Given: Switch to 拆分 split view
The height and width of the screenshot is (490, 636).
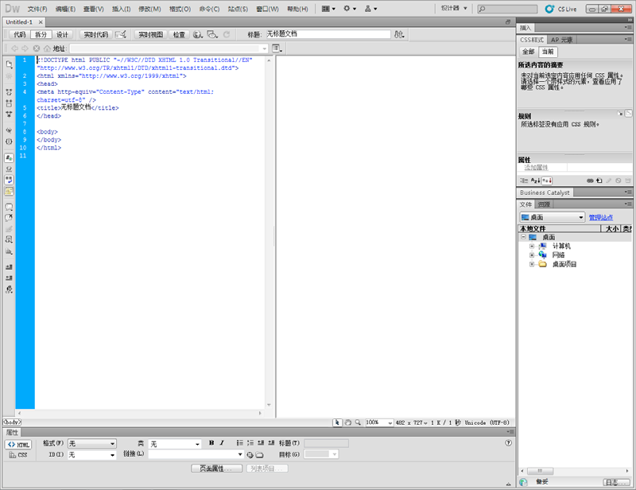Looking at the screenshot, I should [41, 35].
